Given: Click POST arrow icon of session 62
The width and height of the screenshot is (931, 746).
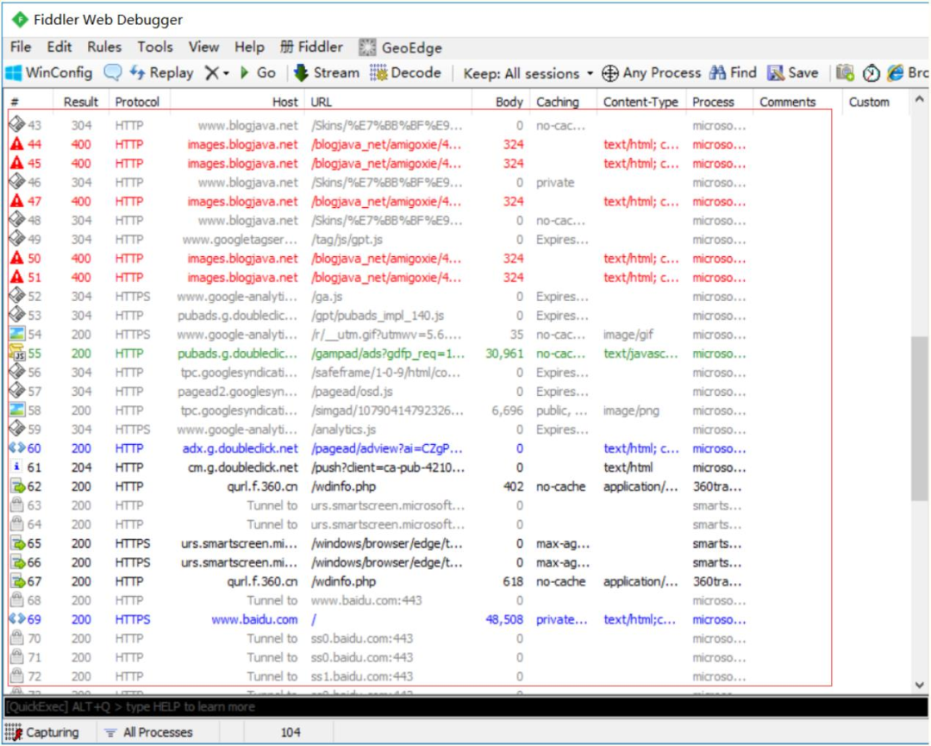Looking at the screenshot, I should 18,486.
